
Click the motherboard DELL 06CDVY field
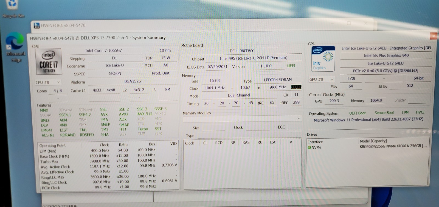click(x=241, y=51)
